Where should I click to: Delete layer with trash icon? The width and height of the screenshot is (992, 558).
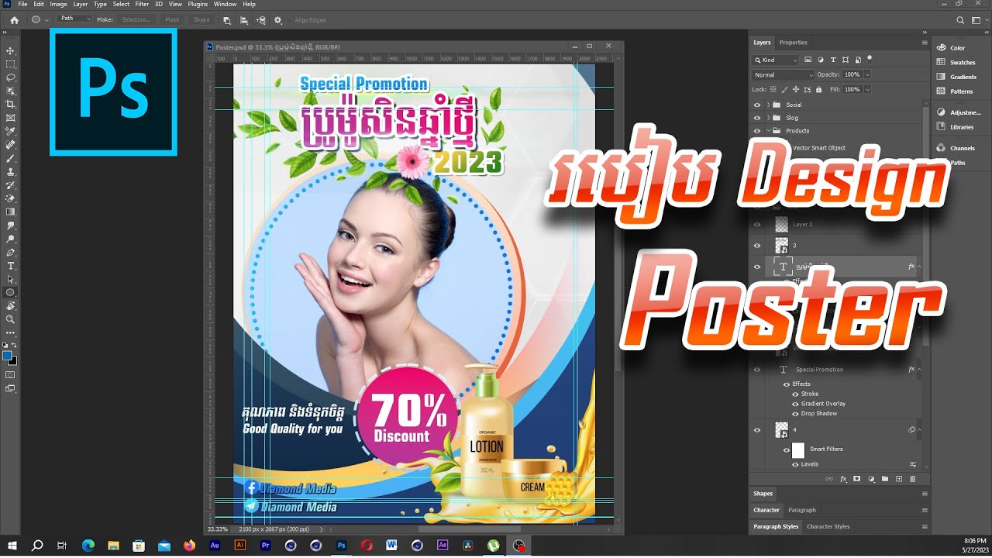(913, 479)
